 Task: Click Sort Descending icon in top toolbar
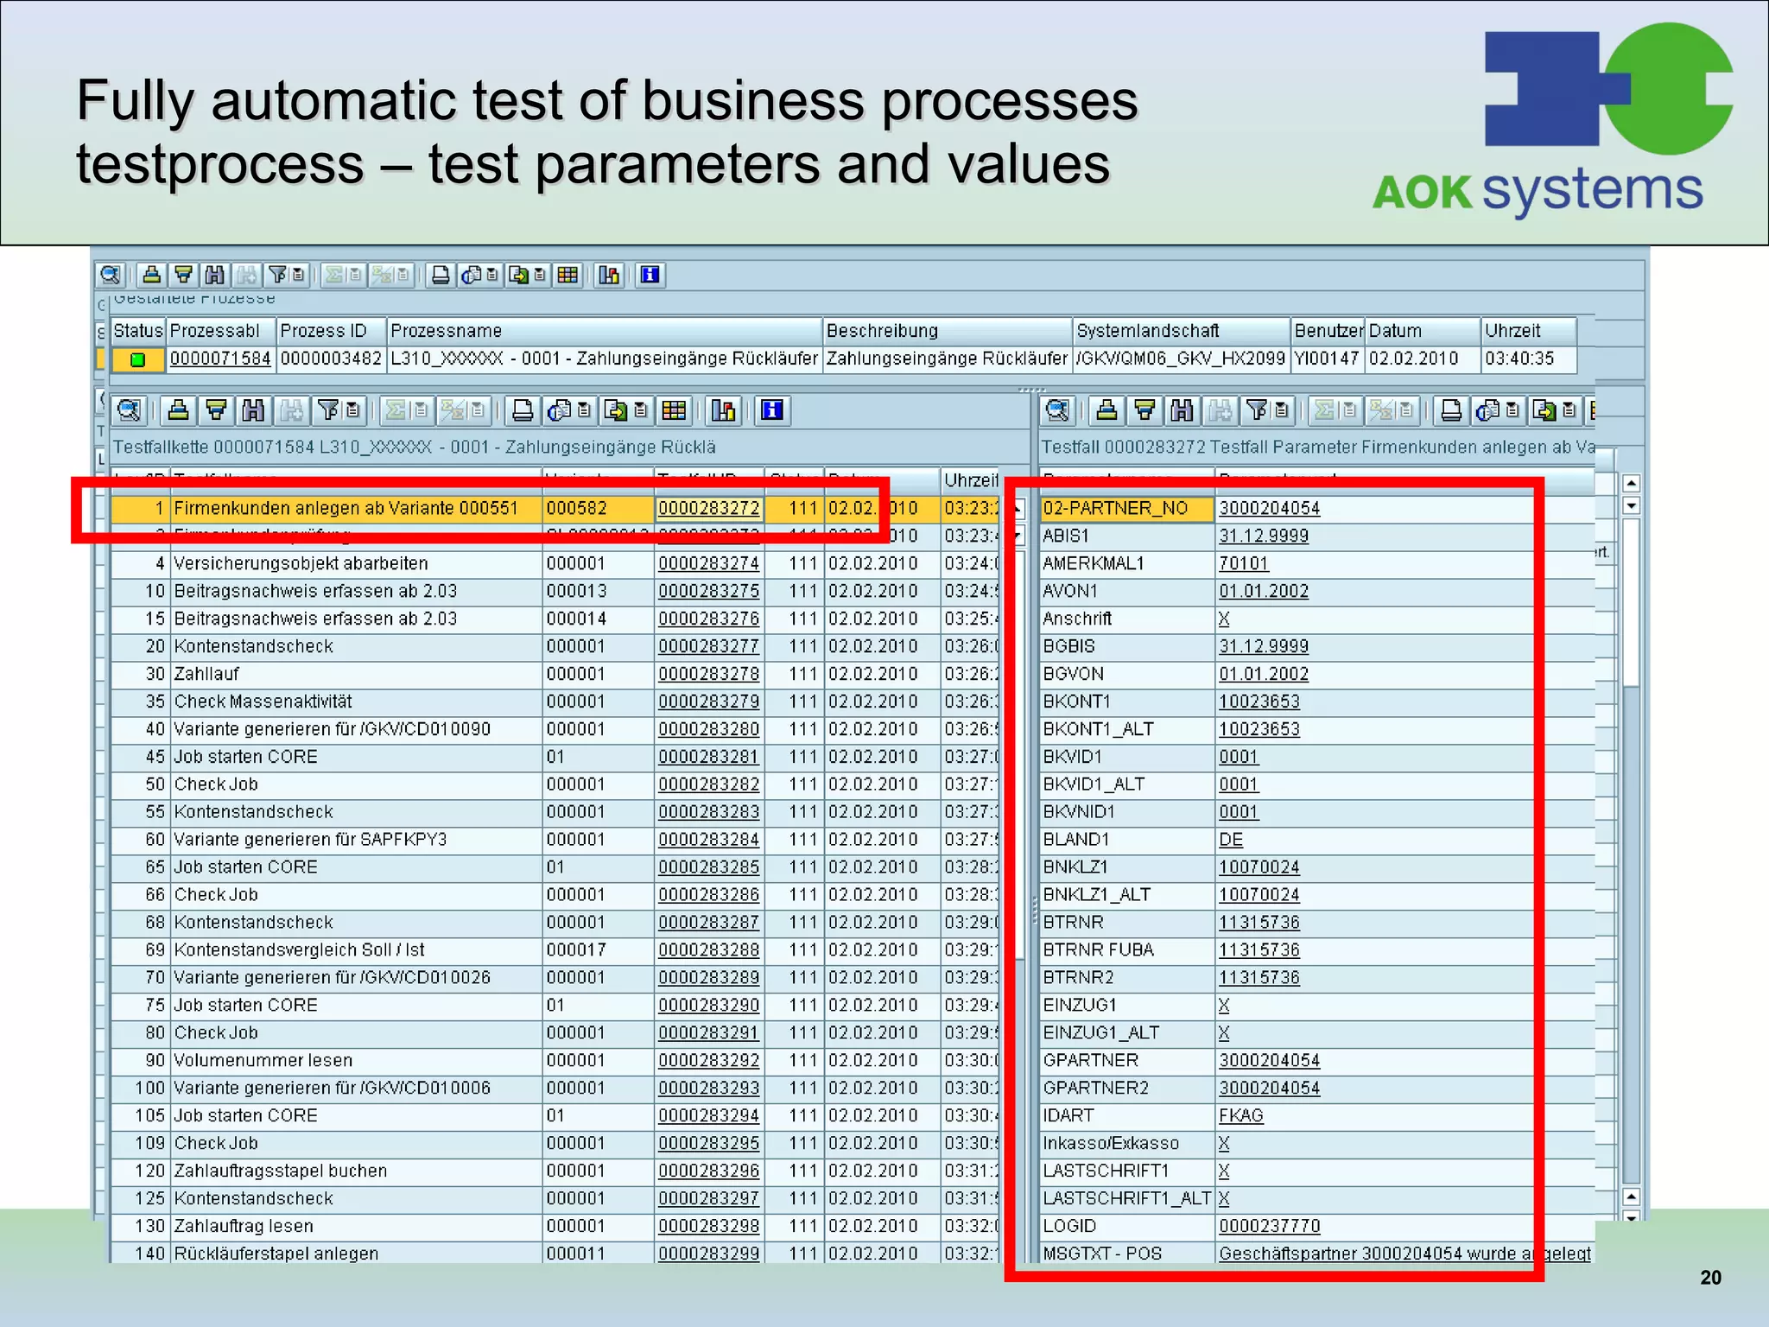click(183, 275)
